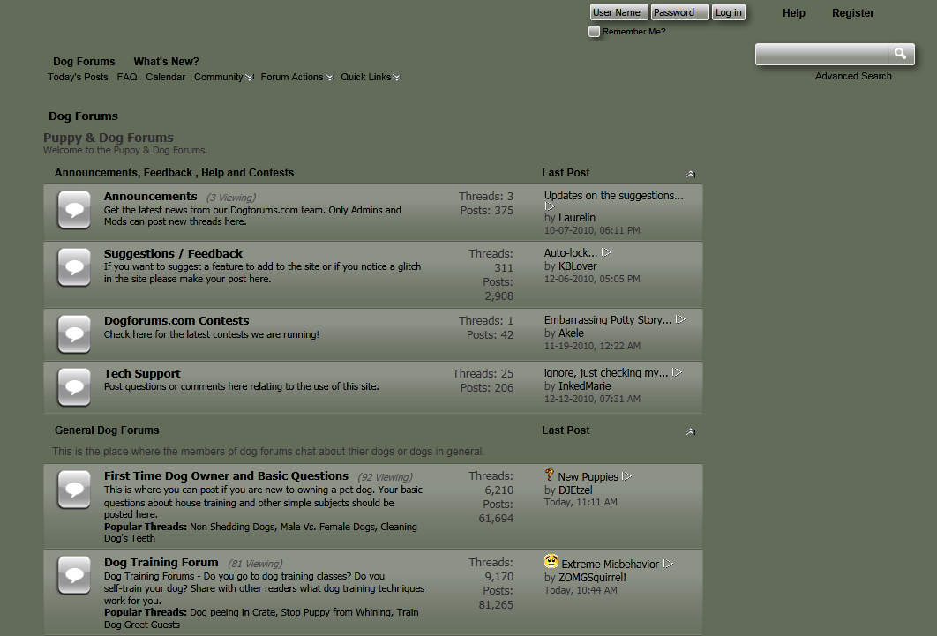Screen dimensions: 937x636
Task: Open the What's New? tab
Action: pyautogui.click(x=166, y=62)
